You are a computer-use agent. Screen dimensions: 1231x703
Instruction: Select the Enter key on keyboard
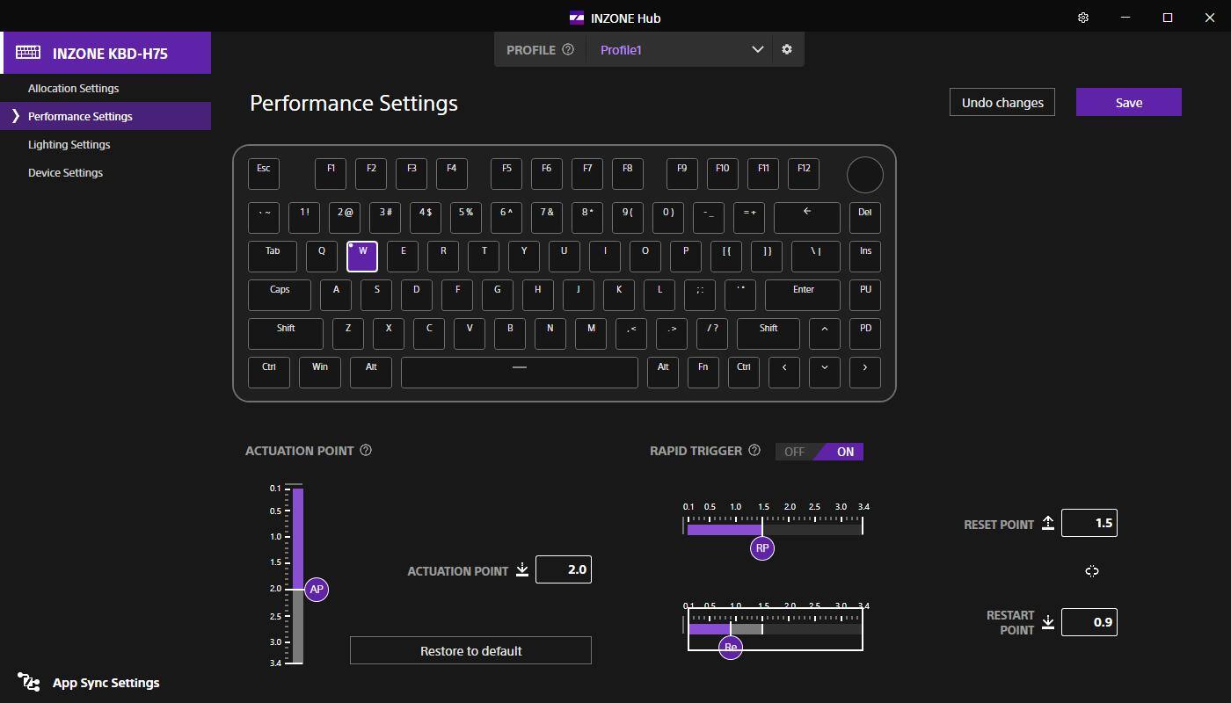click(803, 294)
